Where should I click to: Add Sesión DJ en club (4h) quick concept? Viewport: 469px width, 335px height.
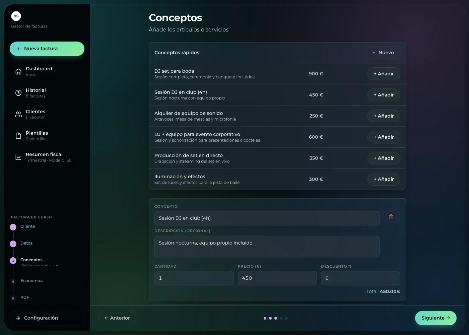(384, 95)
